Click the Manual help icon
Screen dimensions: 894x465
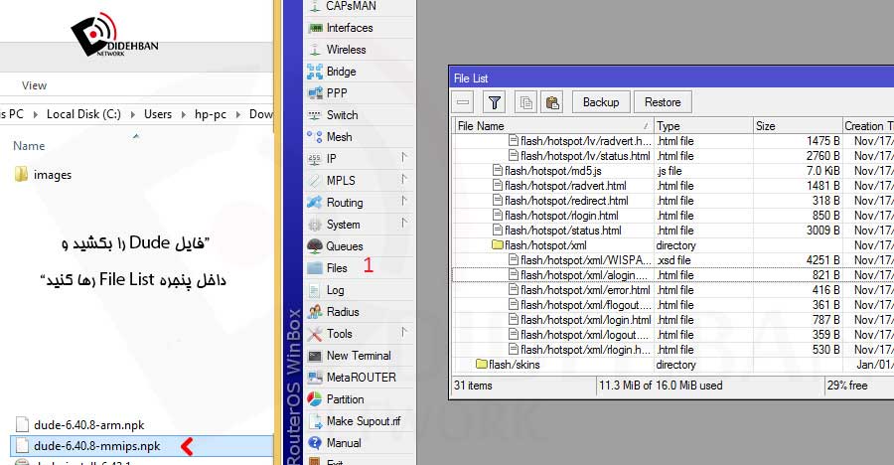coord(315,443)
